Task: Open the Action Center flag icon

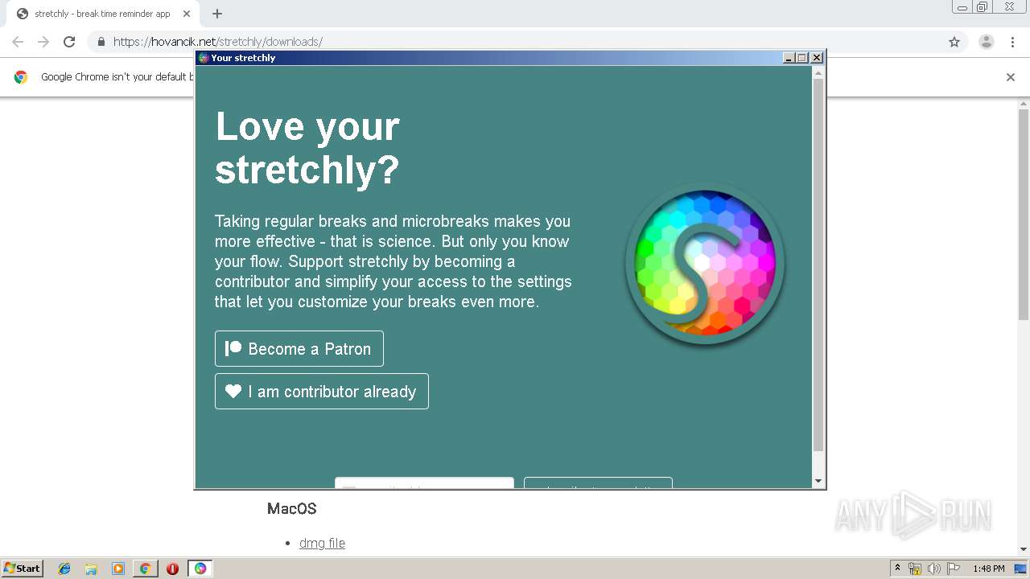Action: pyautogui.click(x=954, y=569)
